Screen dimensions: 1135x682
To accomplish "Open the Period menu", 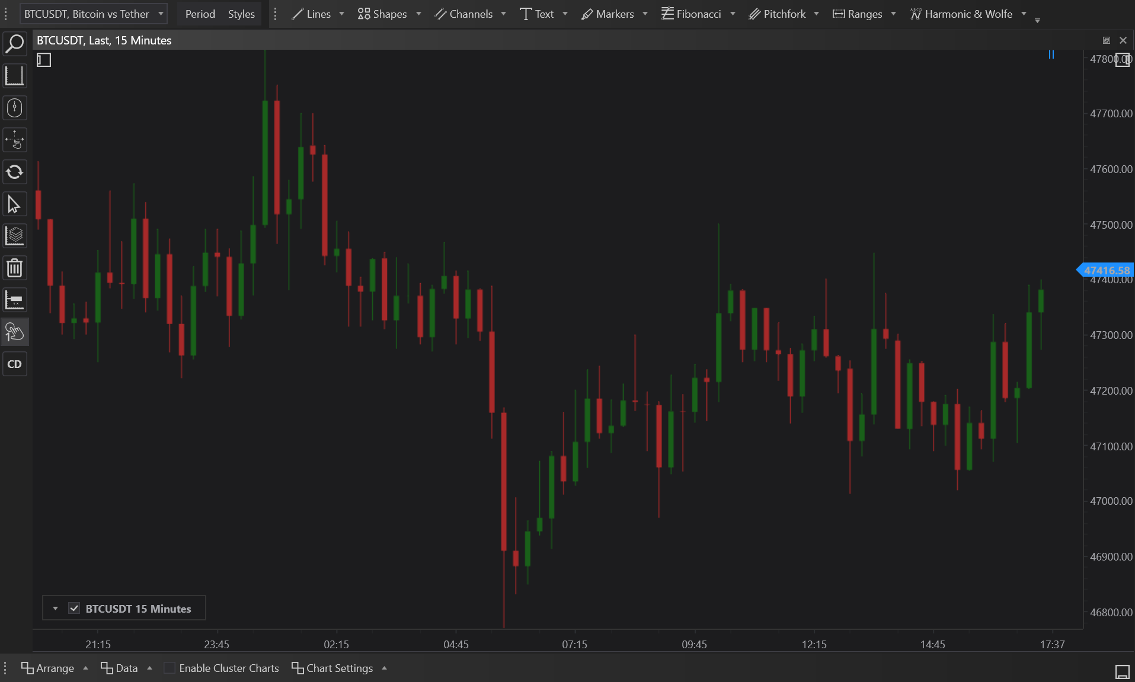I will click(200, 14).
